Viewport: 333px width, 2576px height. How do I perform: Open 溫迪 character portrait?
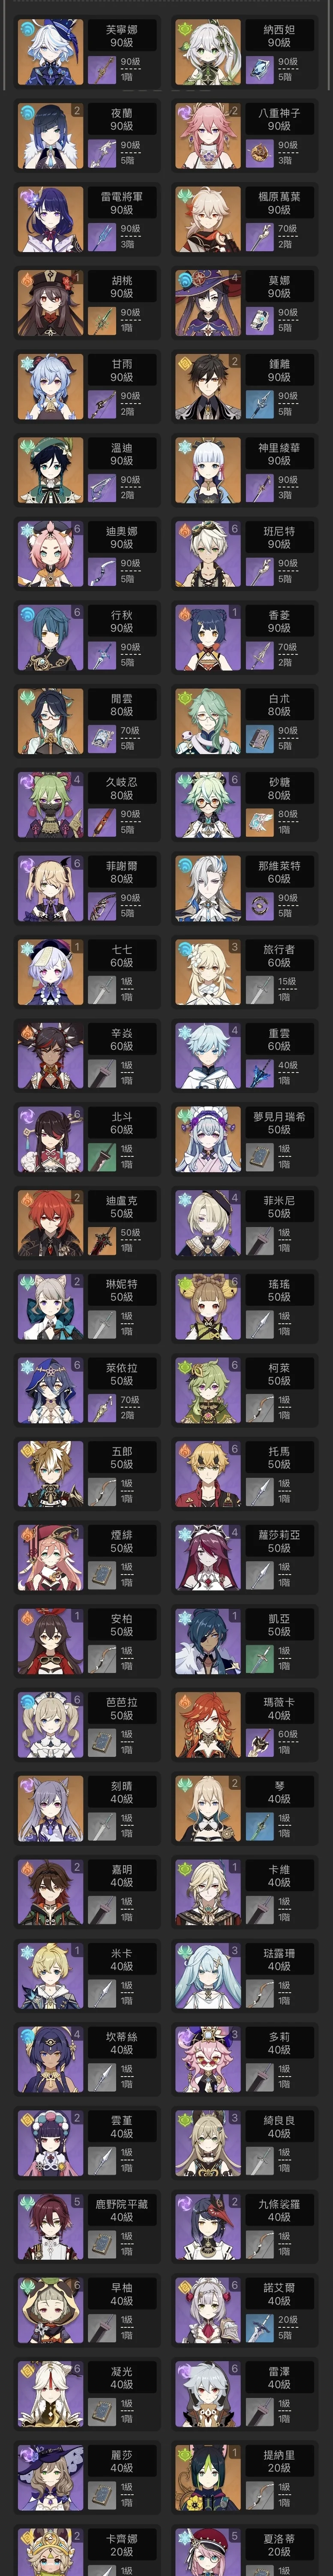[x=50, y=470]
